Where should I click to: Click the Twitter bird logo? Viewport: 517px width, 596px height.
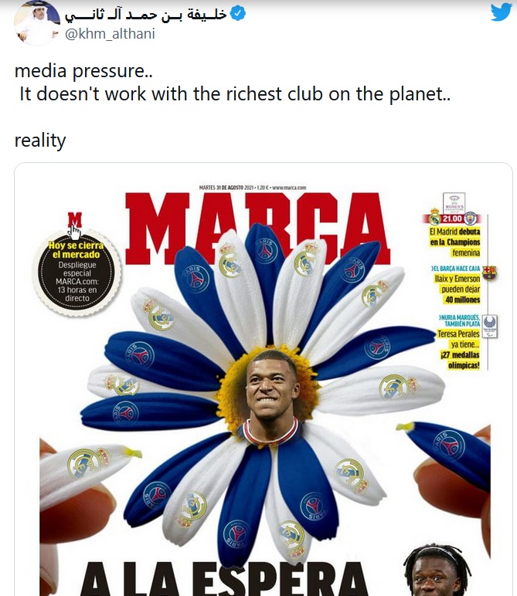(x=501, y=12)
